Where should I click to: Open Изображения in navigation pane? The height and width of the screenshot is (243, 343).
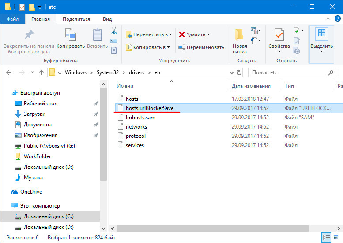click(x=36, y=135)
